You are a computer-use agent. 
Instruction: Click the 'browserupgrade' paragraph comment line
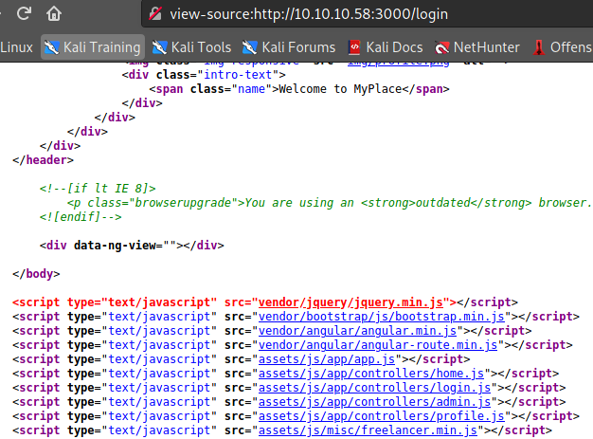pos(329,203)
